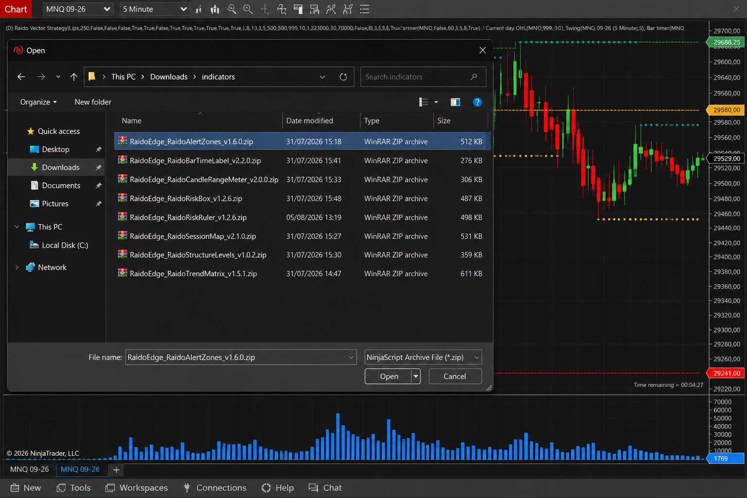Go back using the left arrow in Open dialog
Image resolution: width=747 pixels, height=498 pixels.
click(x=21, y=77)
